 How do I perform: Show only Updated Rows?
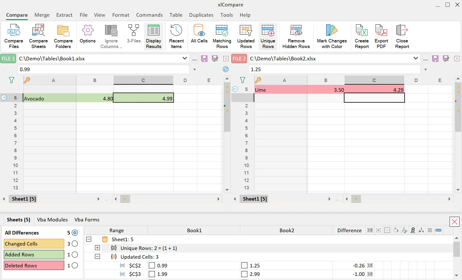point(246,36)
